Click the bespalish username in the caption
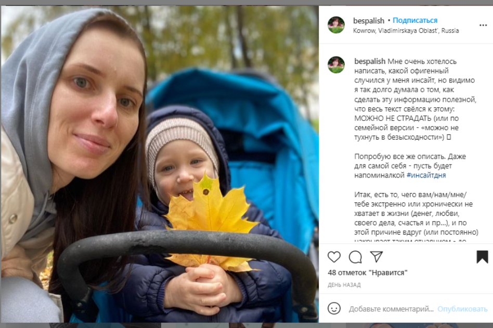This screenshot has height=328, width=493. tap(370, 61)
